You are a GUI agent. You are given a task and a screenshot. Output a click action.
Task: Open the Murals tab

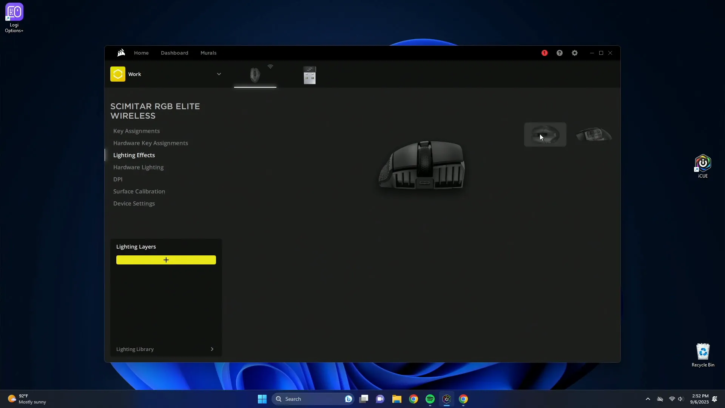[208, 53]
